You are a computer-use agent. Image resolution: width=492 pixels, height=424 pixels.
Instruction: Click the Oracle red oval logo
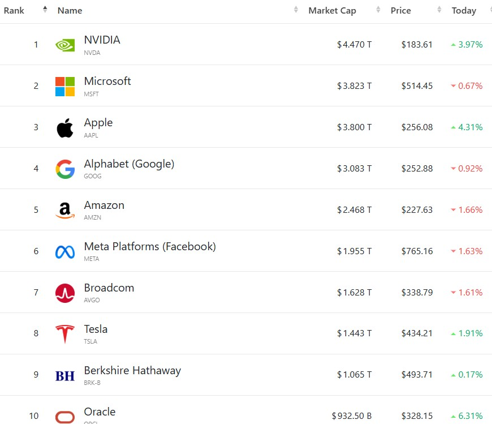[65, 417]
